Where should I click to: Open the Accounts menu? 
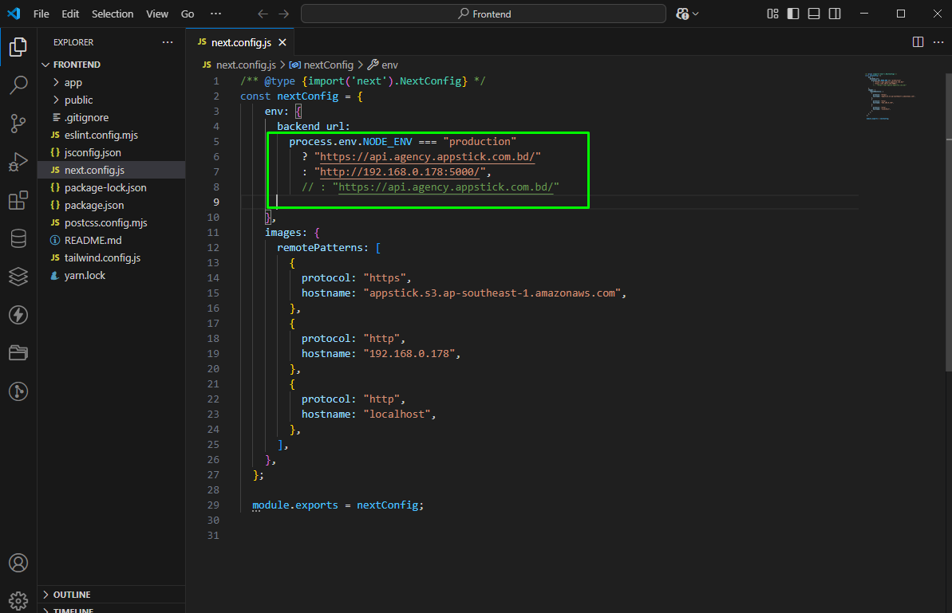point(18,563)
